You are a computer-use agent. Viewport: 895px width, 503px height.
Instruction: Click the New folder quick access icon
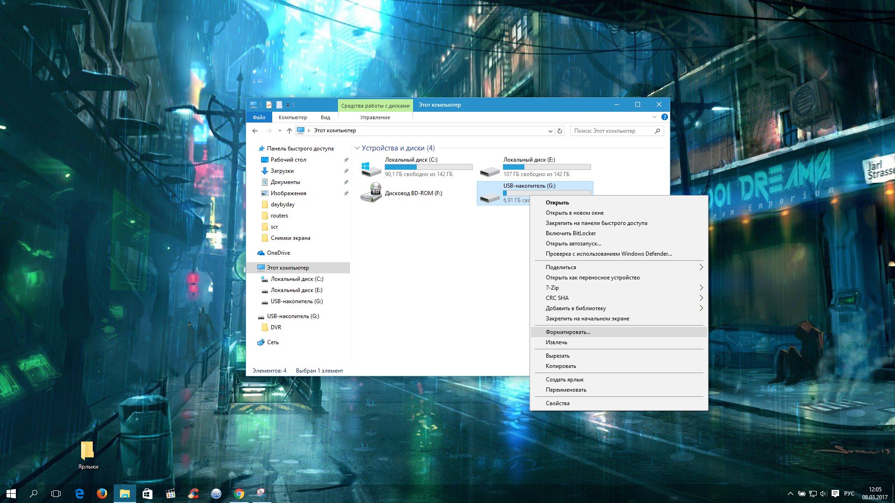(x=279, y=105)
